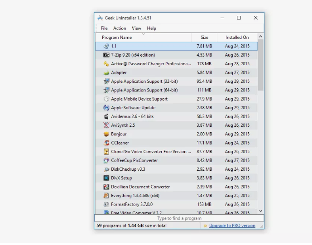The width and height of the screenshot is (312, 245).
Task: Click the DiskCheckup v3.3 icon
Action: click(x=106, y=169)
